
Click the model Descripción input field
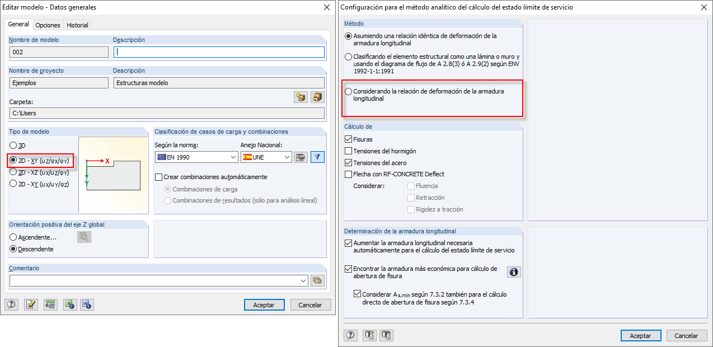tap(219, 52)
